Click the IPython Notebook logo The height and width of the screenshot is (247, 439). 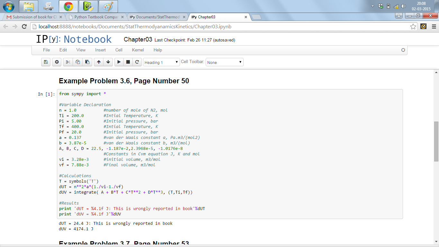click(74, 39)
